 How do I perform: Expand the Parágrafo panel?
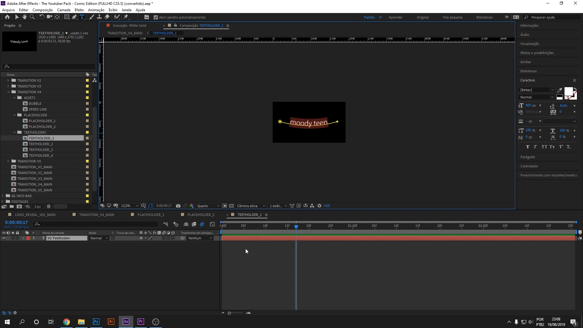click(528, 157)
